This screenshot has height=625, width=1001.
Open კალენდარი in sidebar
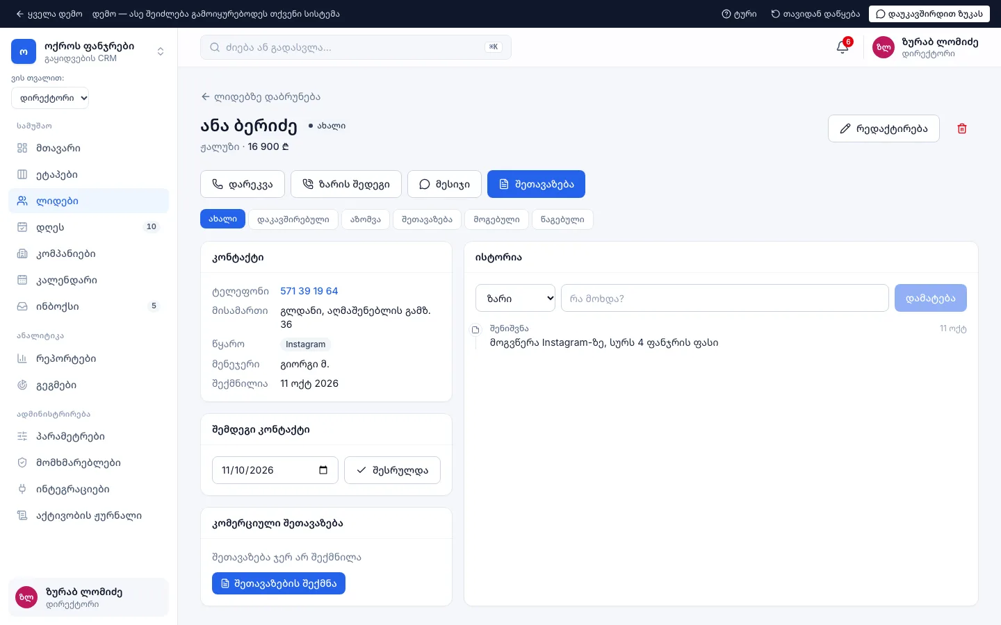[x=88, y=280]
